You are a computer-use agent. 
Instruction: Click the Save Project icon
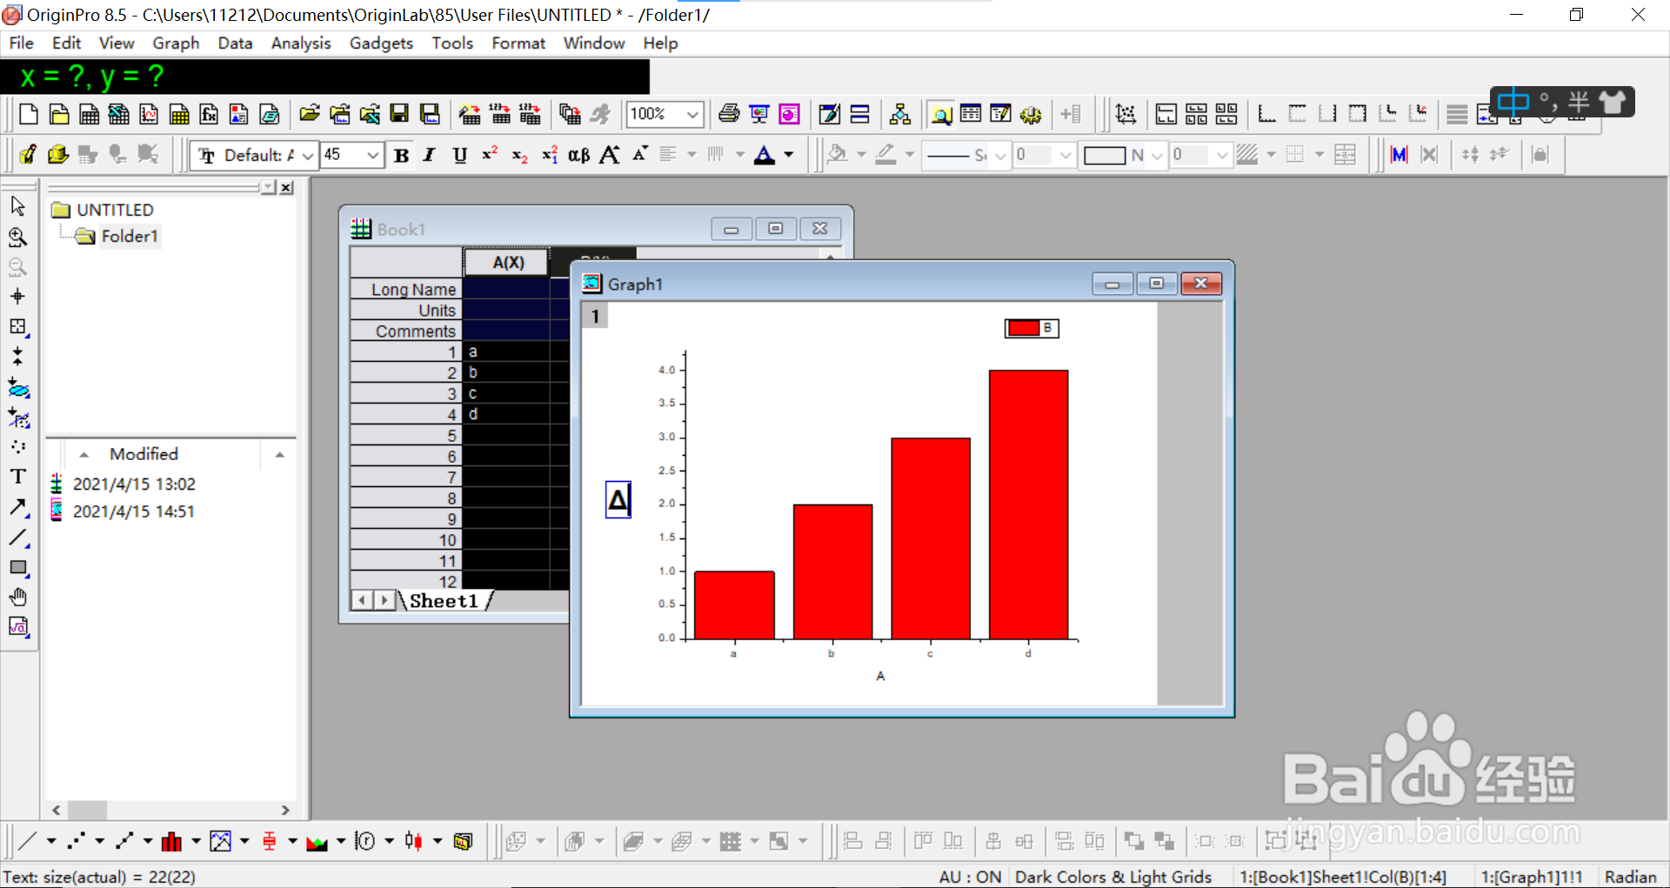pyautogui.click(x=399, y=114)
